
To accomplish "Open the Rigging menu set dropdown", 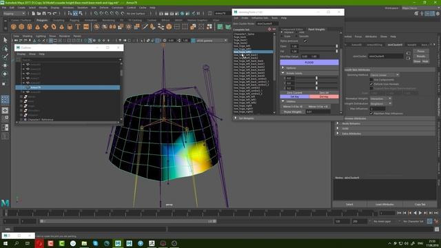I will point(14,13).
